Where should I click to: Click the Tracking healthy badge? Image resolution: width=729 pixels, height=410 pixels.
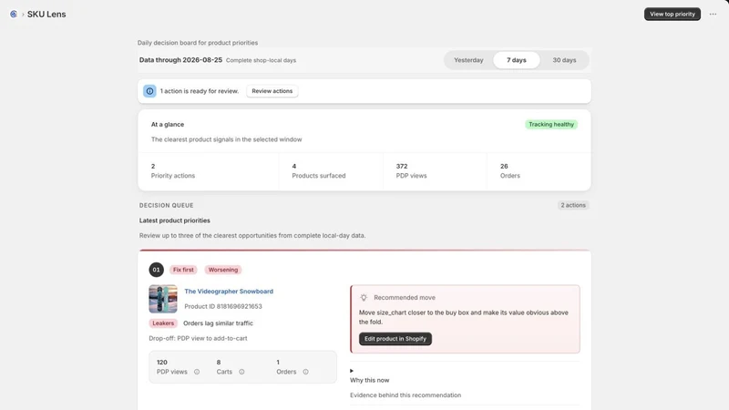551,125
